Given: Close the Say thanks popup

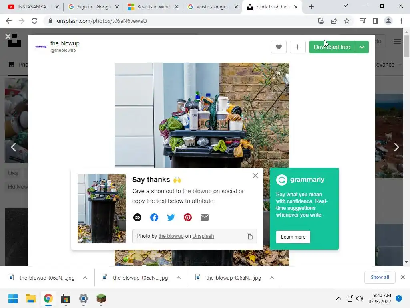Looking at the screenshot, I should (x=255, y=176).
